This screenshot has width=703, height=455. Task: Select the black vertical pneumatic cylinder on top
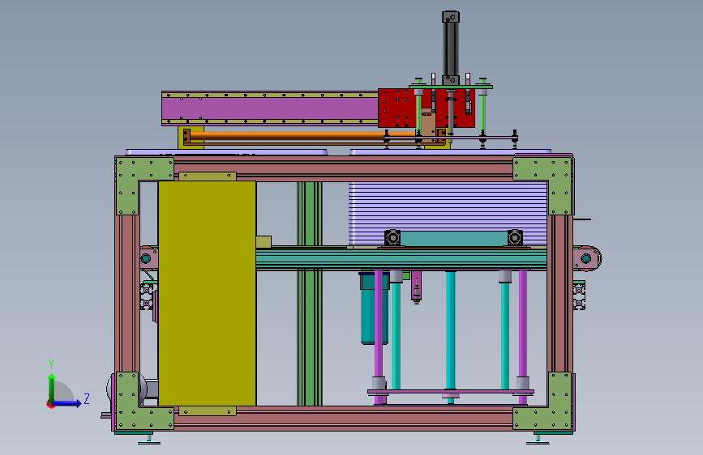451,49
